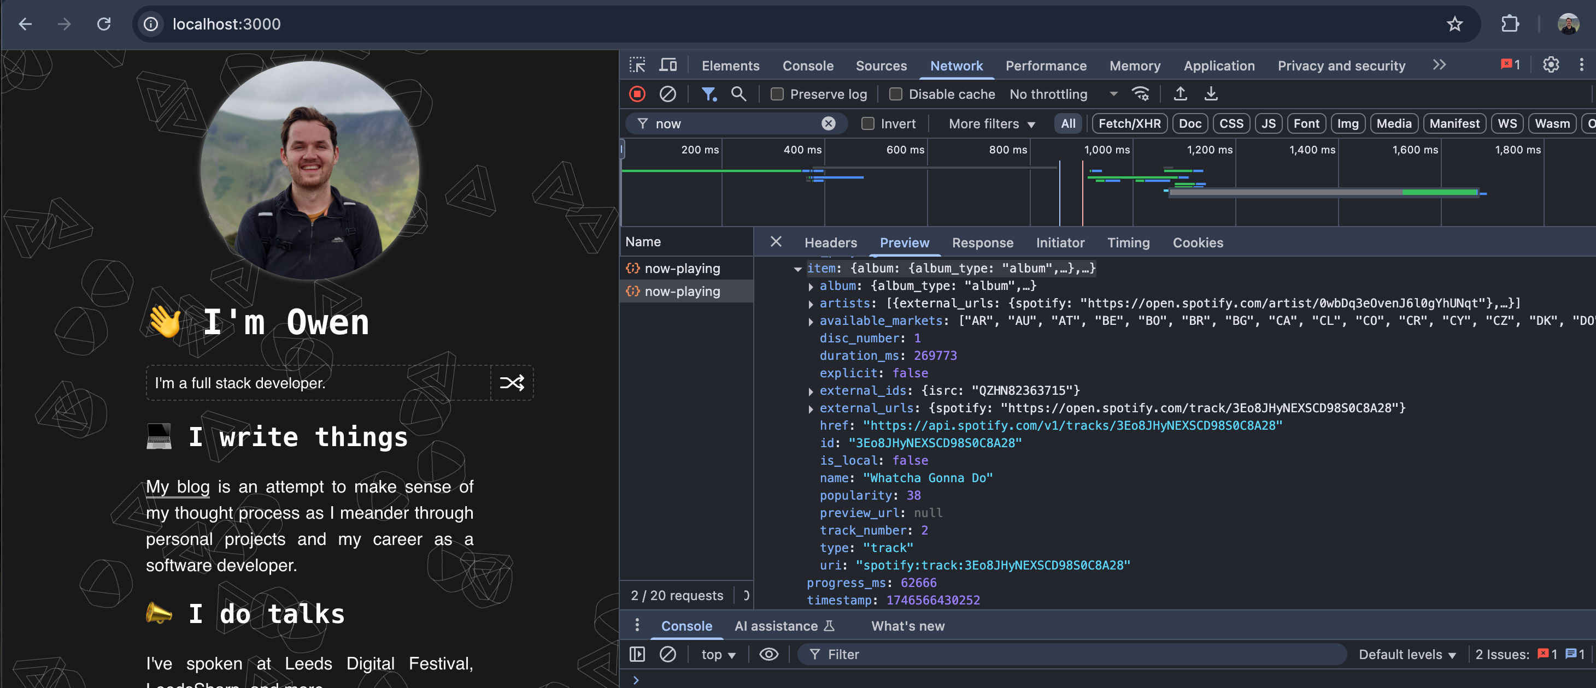The image size is (1596, 688).
Task: Show the console sidebar icon
Action: pos(637,654)
